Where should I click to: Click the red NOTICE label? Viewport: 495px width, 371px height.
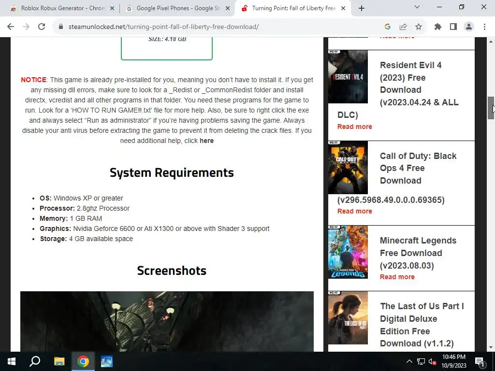[x=33, y=80]
